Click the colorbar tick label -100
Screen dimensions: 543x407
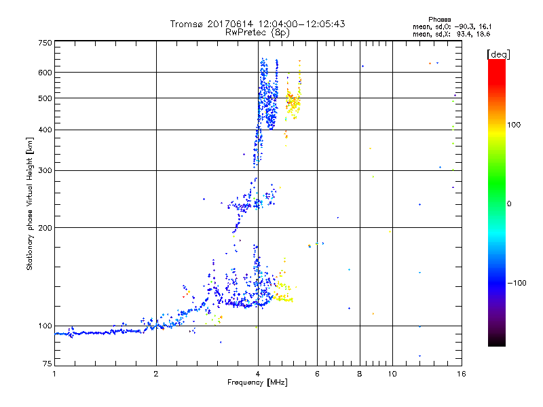point(519,283)
